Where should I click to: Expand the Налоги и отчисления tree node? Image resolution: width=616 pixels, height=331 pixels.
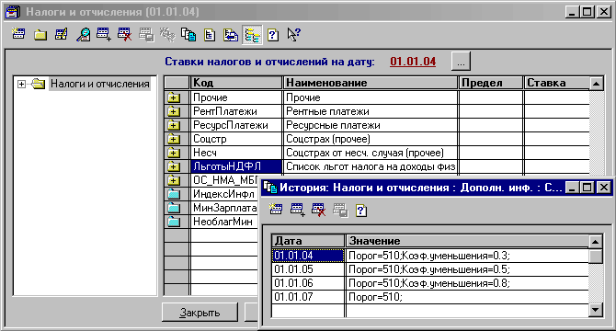[x=22, y=84]
